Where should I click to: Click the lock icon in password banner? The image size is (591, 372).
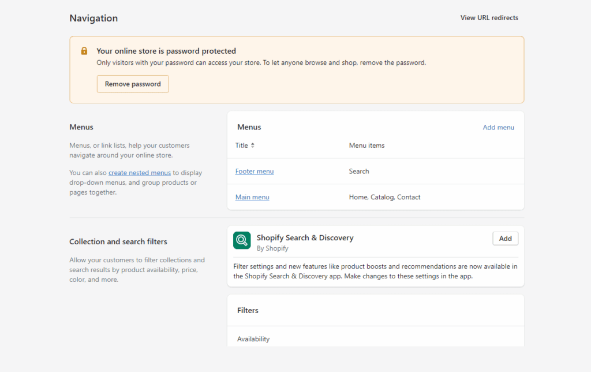[84, 51]
